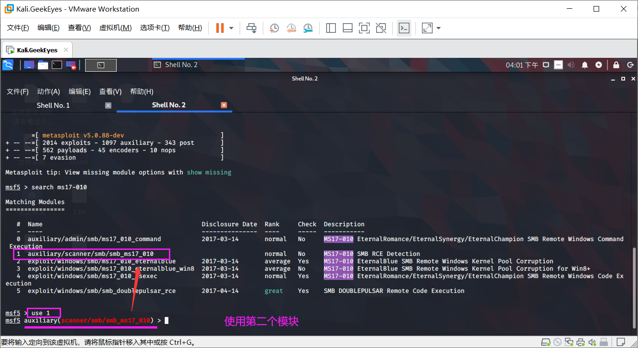Click the CD/DVD drive status icon
The height and width of the screenshot is (348, 638).
(x=557, y=343)
